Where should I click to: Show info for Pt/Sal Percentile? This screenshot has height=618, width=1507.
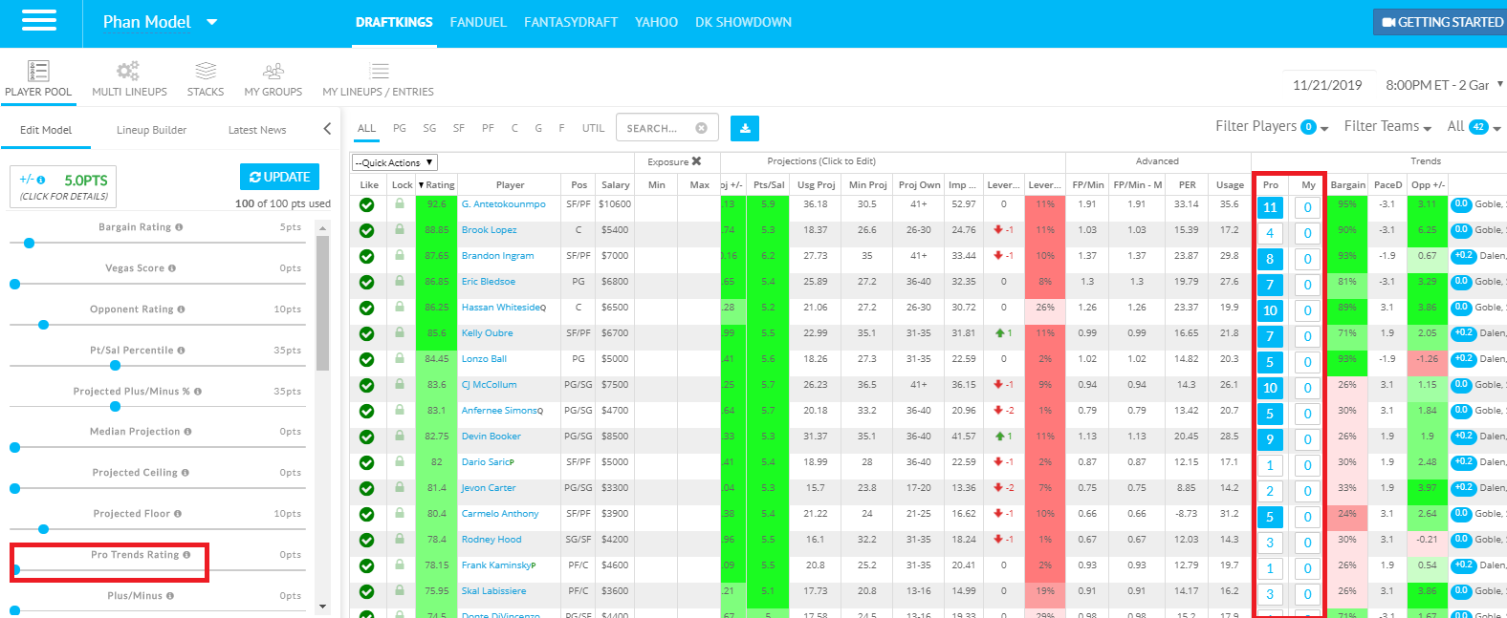coord(181,351)
